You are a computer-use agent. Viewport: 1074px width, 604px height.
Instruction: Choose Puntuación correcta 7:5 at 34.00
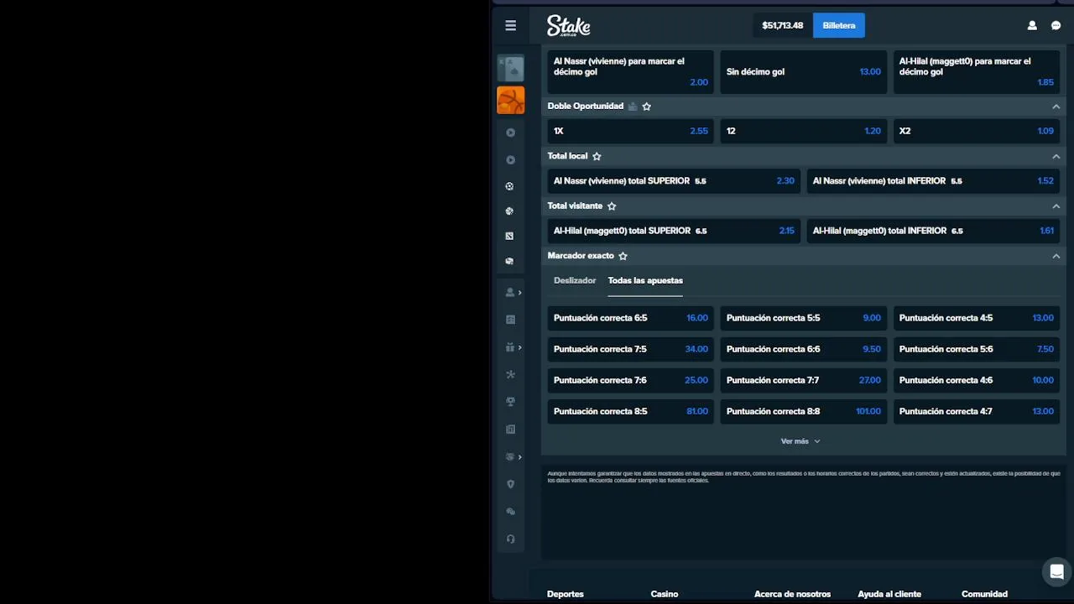coord(631,349)
